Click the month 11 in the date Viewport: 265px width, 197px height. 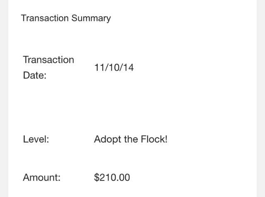[x=99, y=68]
